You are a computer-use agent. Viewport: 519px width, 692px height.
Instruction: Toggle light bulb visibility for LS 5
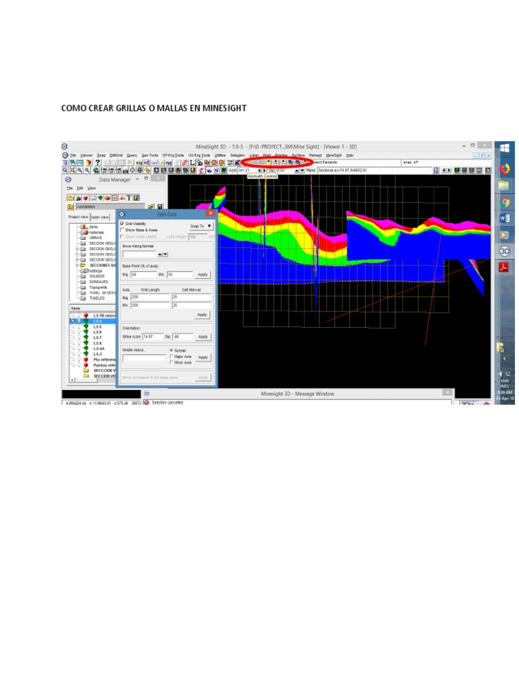[79, 326]
